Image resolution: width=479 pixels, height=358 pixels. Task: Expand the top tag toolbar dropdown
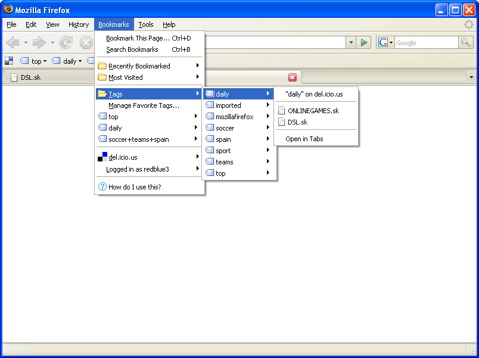[45, 61]
